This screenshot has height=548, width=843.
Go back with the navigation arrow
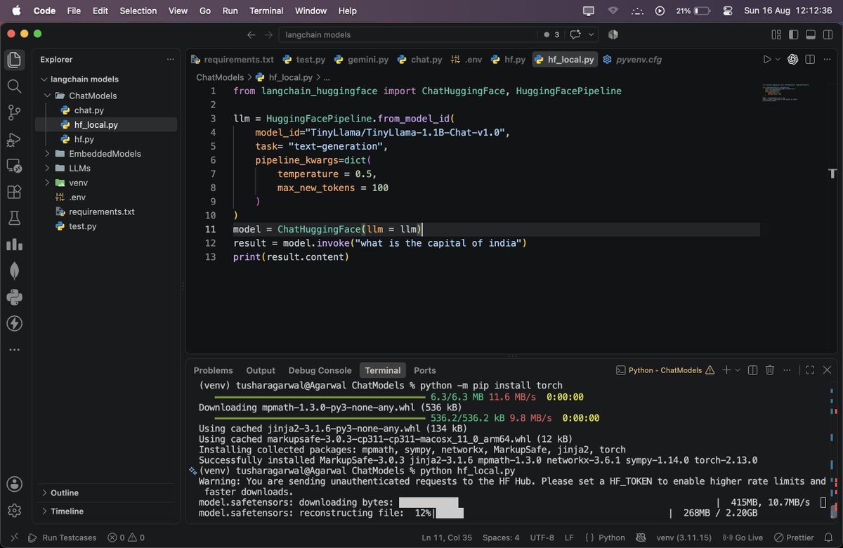[x=251, y=34]
